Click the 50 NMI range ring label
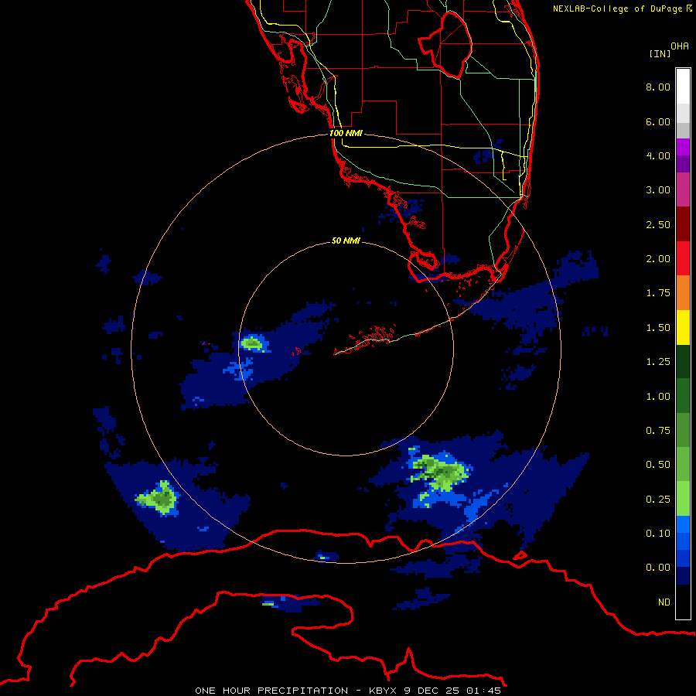Screen dimensions: 696x696 point(346,241)
